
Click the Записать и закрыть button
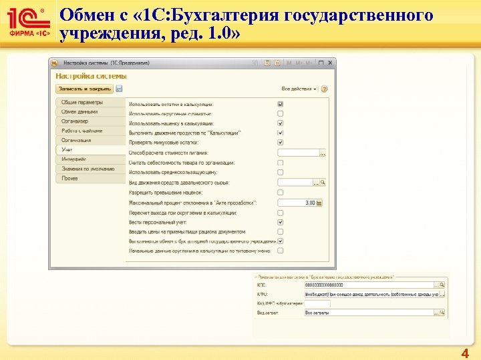(85, 89)
